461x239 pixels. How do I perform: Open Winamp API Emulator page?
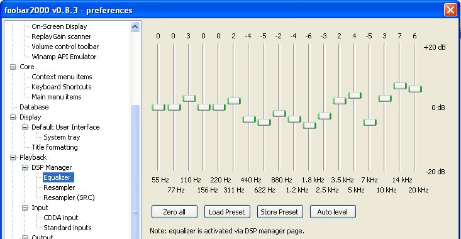(x=64, y=57)
